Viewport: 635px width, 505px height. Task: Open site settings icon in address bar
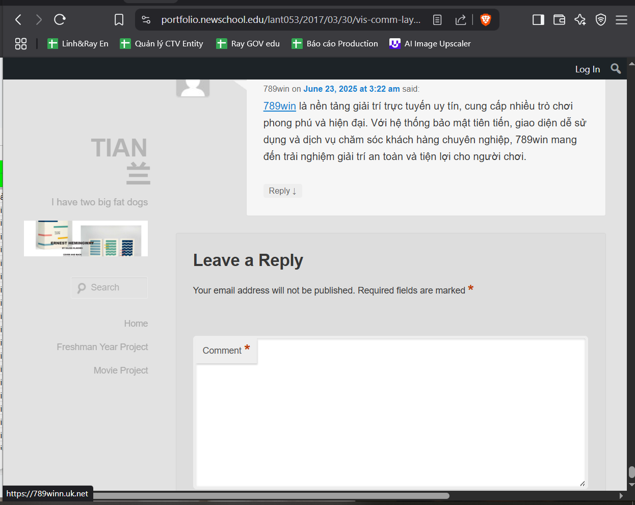click(146, 20)
